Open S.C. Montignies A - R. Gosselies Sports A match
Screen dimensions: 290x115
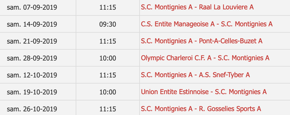tap(201, 109)
